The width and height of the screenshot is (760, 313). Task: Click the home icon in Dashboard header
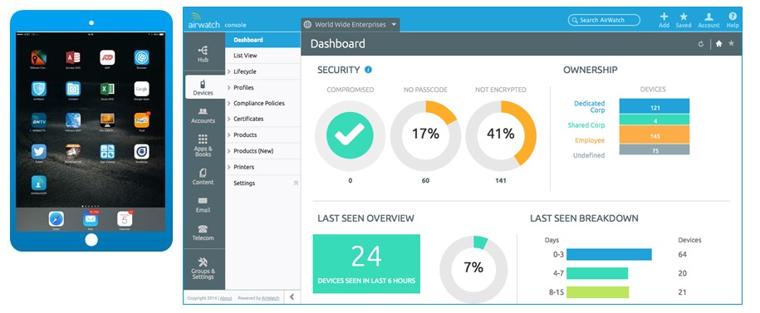click(718, 44)
